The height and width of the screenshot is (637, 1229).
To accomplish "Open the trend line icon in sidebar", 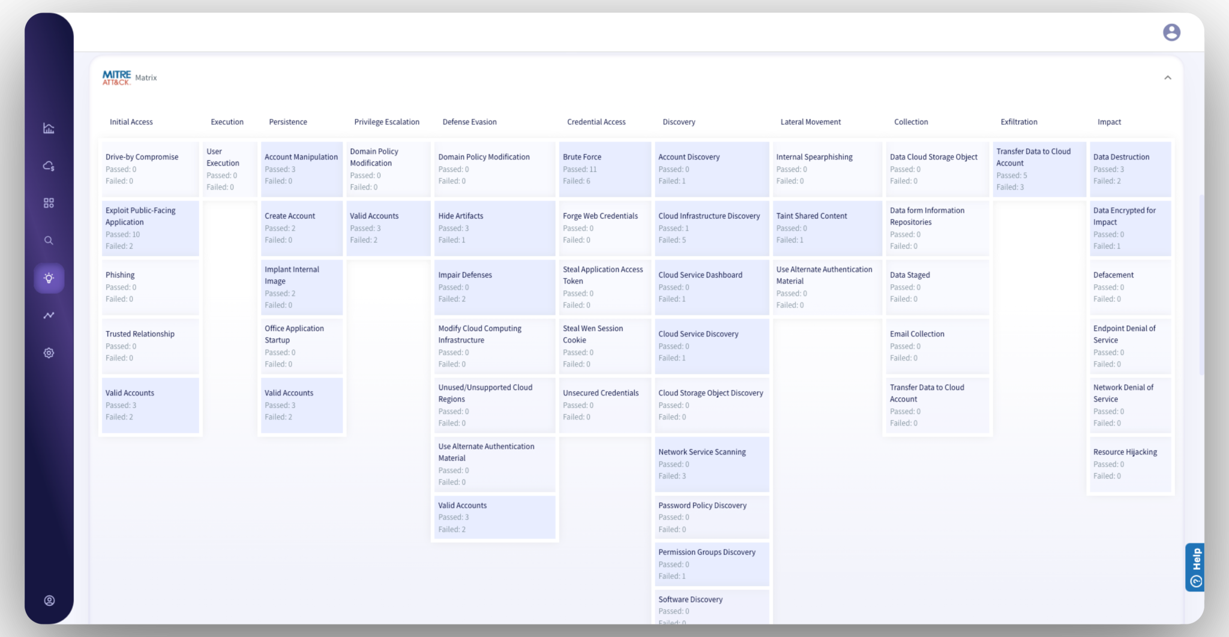I will [49, 316].
